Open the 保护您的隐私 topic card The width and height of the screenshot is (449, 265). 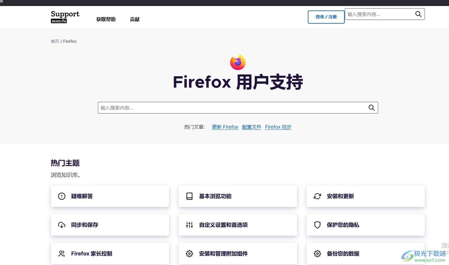pos(366,225)
